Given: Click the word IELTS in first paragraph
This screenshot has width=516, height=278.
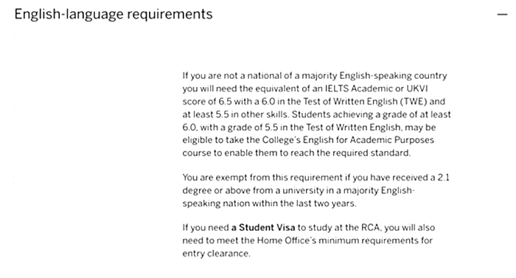Looking at the screenshot, I should coord(337,88).
